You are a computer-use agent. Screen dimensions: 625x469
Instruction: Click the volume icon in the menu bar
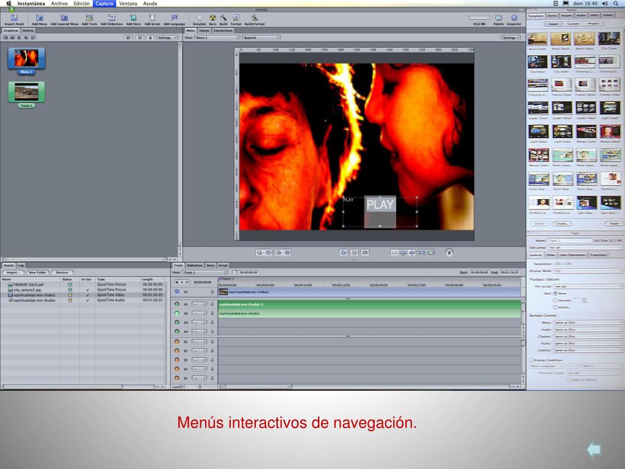[605, 3]
